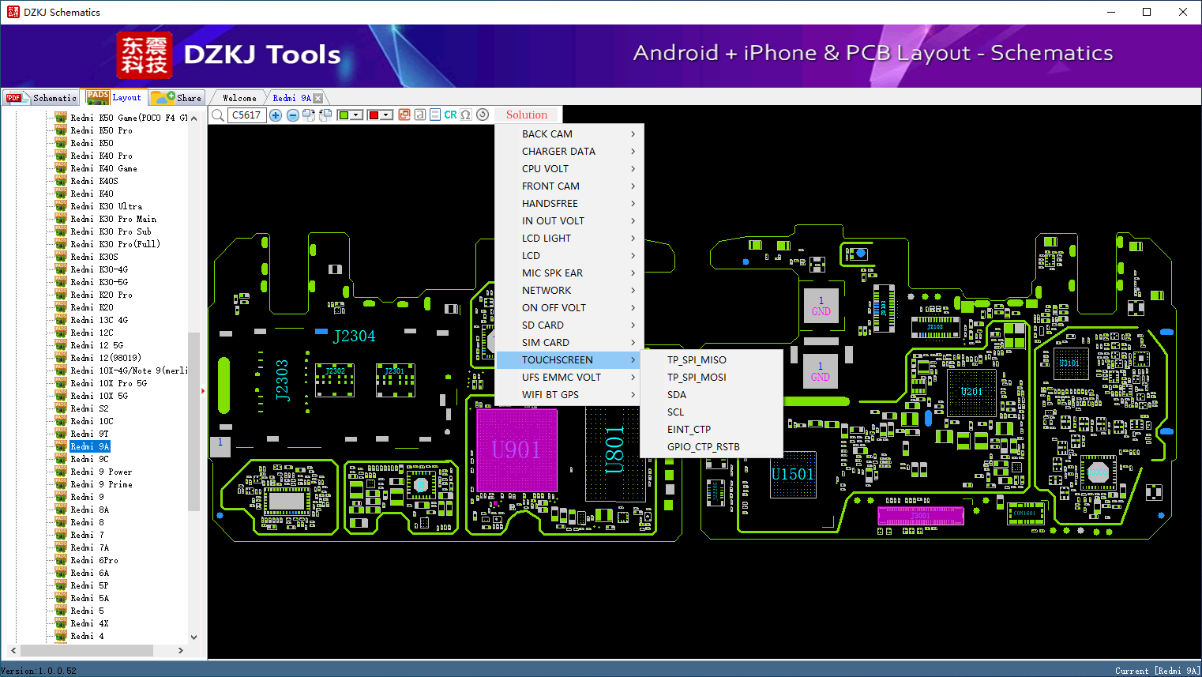This screenshot has height=677, width=1202.
Task: Toggle the CR display icon
Action: (x=450, y=115)
